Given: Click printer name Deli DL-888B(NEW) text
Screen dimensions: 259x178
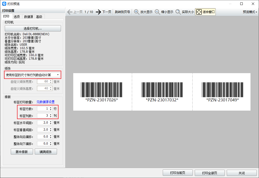Looking at the screenshot, I should pos(36,34).
